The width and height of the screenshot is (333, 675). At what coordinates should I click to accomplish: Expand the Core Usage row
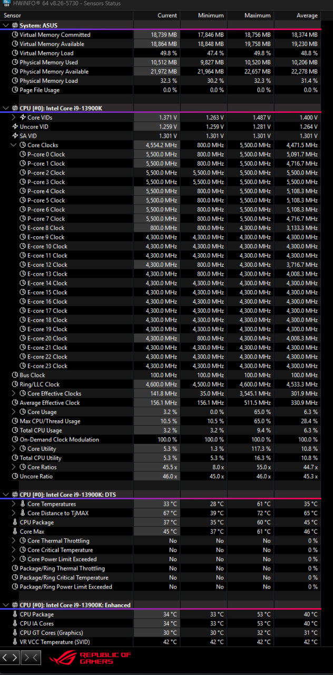point(14,412)
